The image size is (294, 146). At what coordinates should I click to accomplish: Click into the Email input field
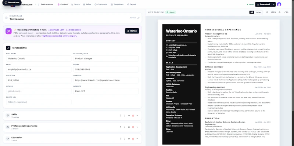pyautogui.click(x=39, y=69)
